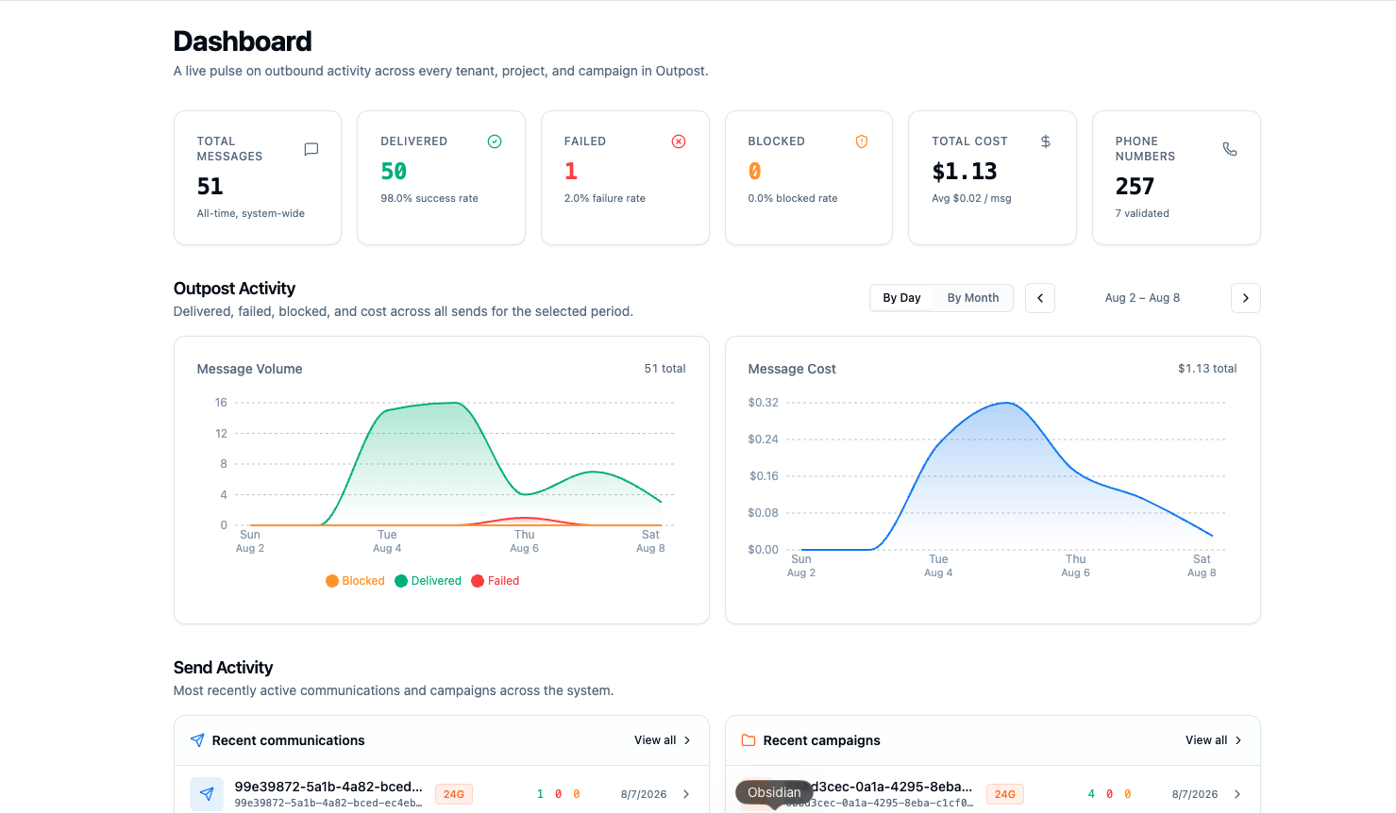The image size is (1396, 813).
Task: Click the Avg $0.02 / msg text
Action: coord(971,198)
